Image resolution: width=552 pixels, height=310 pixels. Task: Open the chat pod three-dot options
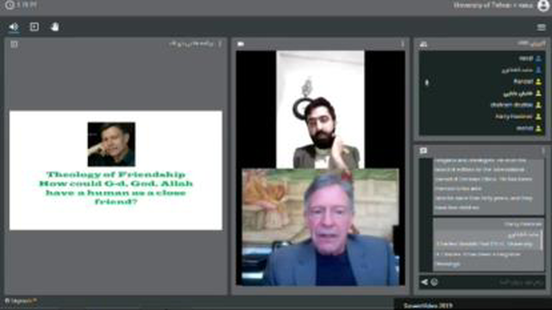click(543, 151)
